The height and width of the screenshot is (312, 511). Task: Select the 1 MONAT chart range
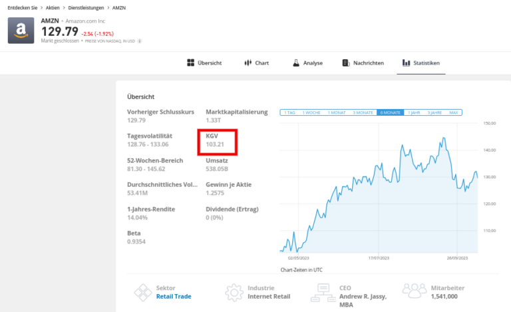coord(337,112)
